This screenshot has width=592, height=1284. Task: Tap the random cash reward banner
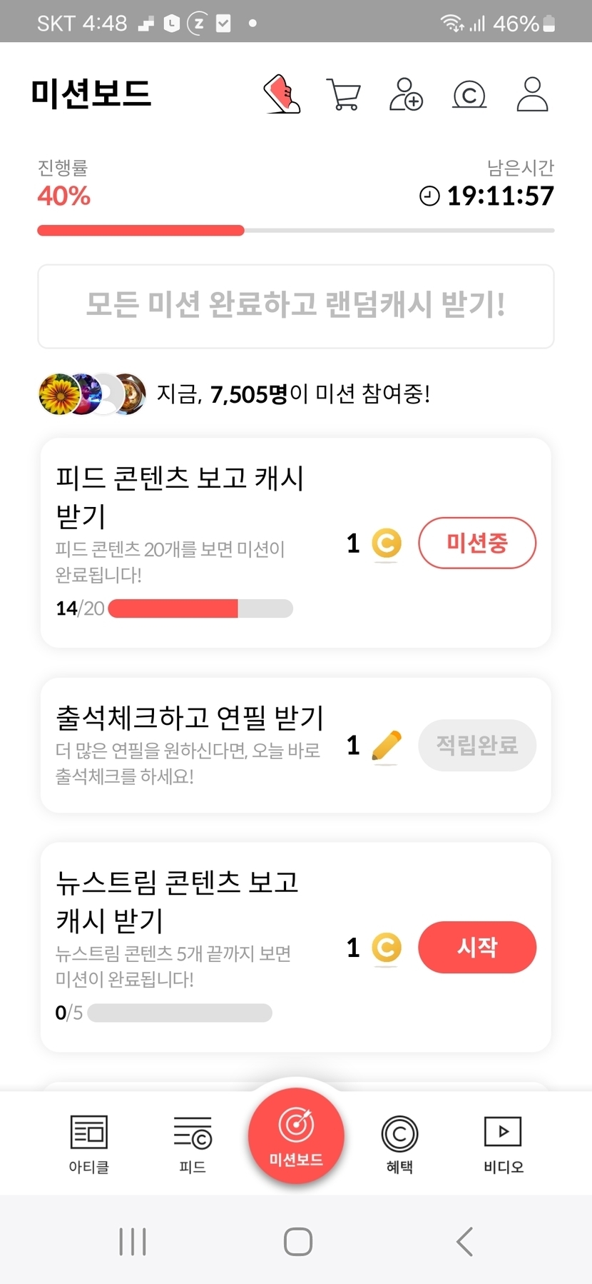coord(296,306)
